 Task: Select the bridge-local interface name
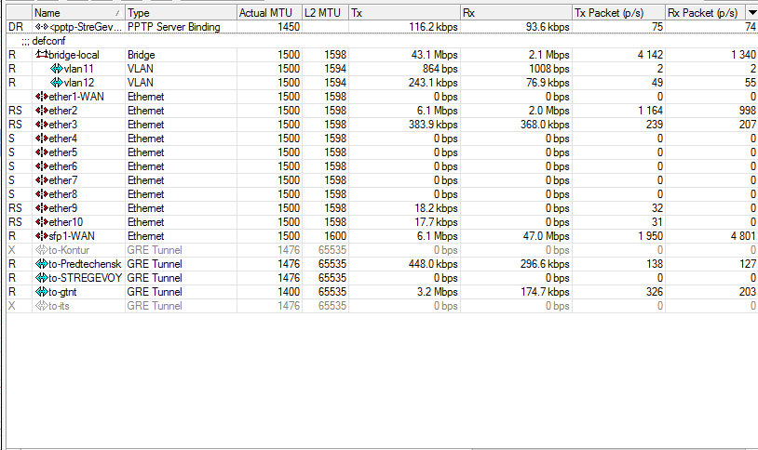tap(74, 55)
